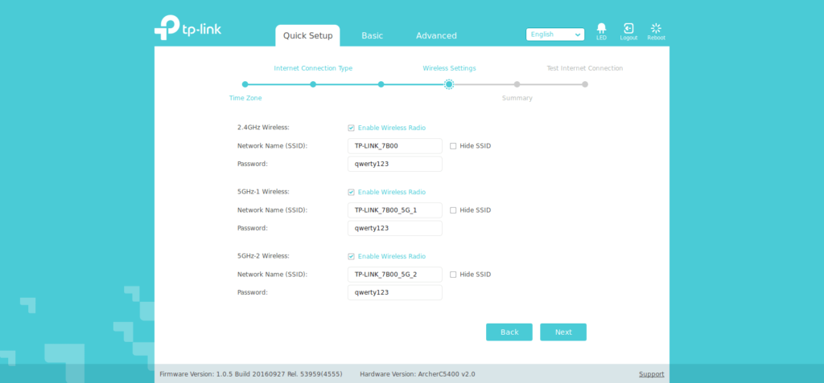Click the Logout icon
The height and width of the screenshot is (383, 824).
tap(628, 30)
